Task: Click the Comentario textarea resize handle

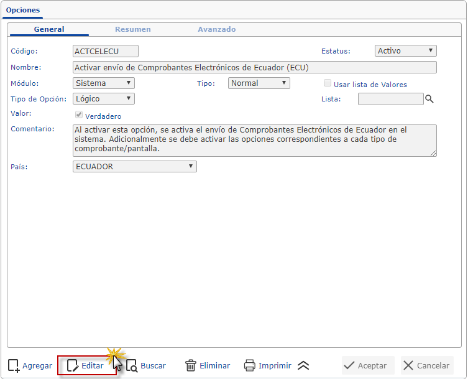Action: tap(433, 153)
